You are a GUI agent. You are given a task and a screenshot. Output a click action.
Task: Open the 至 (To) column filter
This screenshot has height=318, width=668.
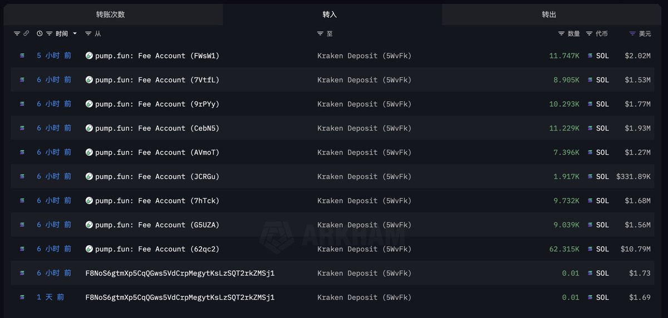point(320,34)
